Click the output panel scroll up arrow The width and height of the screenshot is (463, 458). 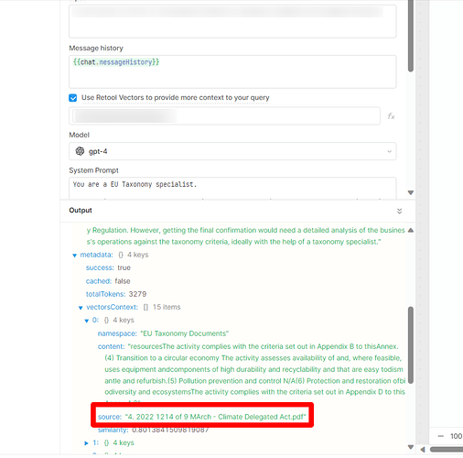(x=411, y=230)
